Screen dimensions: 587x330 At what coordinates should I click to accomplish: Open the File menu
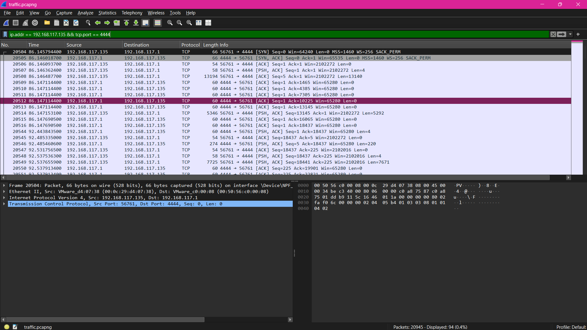[x=7, y=13]
